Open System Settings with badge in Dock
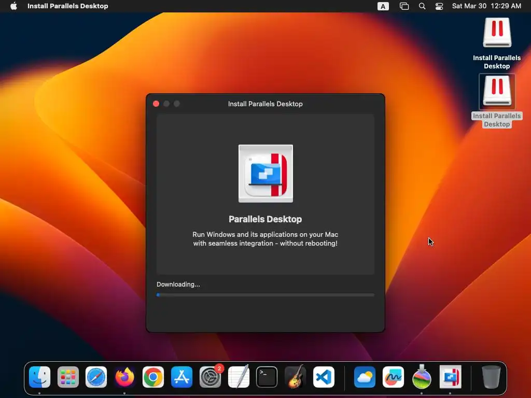The image size is (531, 398). tap(211, 377)
